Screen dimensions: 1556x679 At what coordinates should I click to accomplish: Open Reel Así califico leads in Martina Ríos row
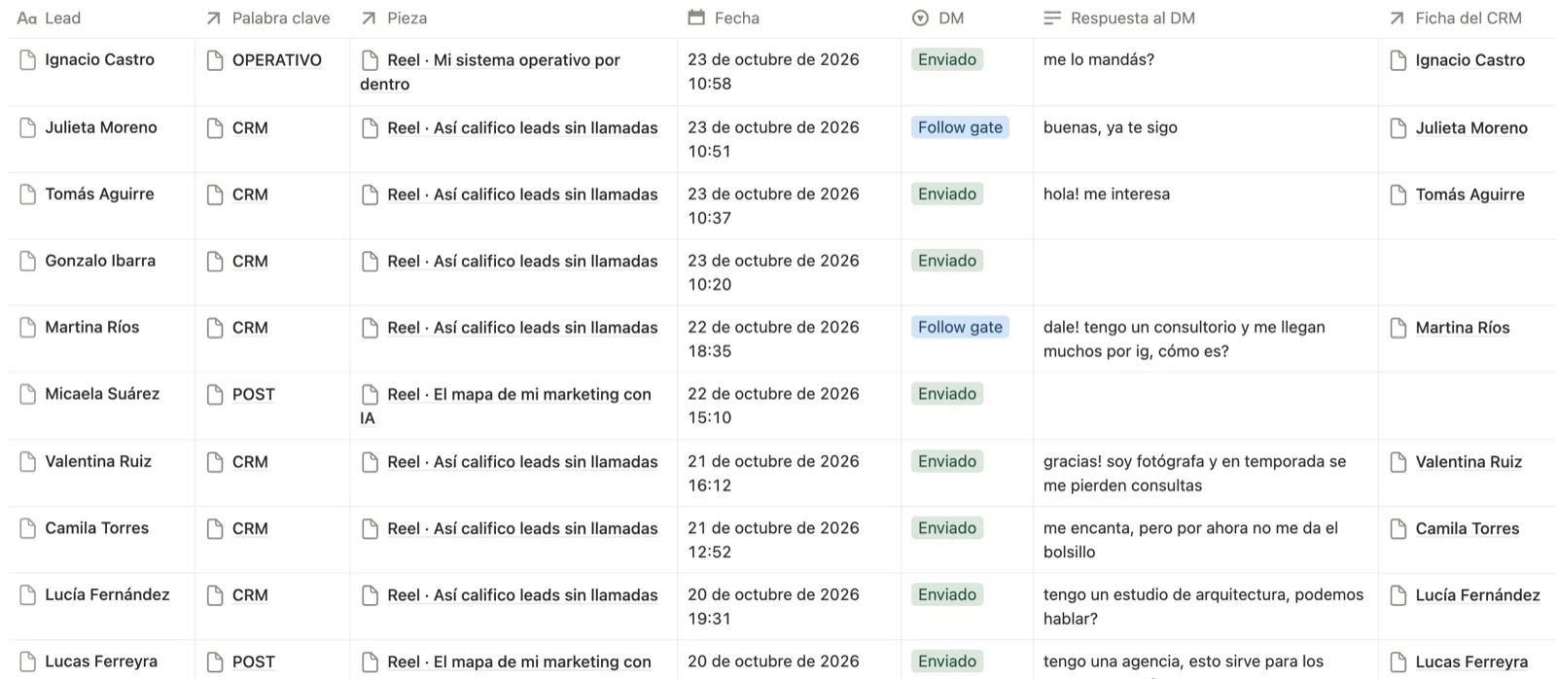522,328
